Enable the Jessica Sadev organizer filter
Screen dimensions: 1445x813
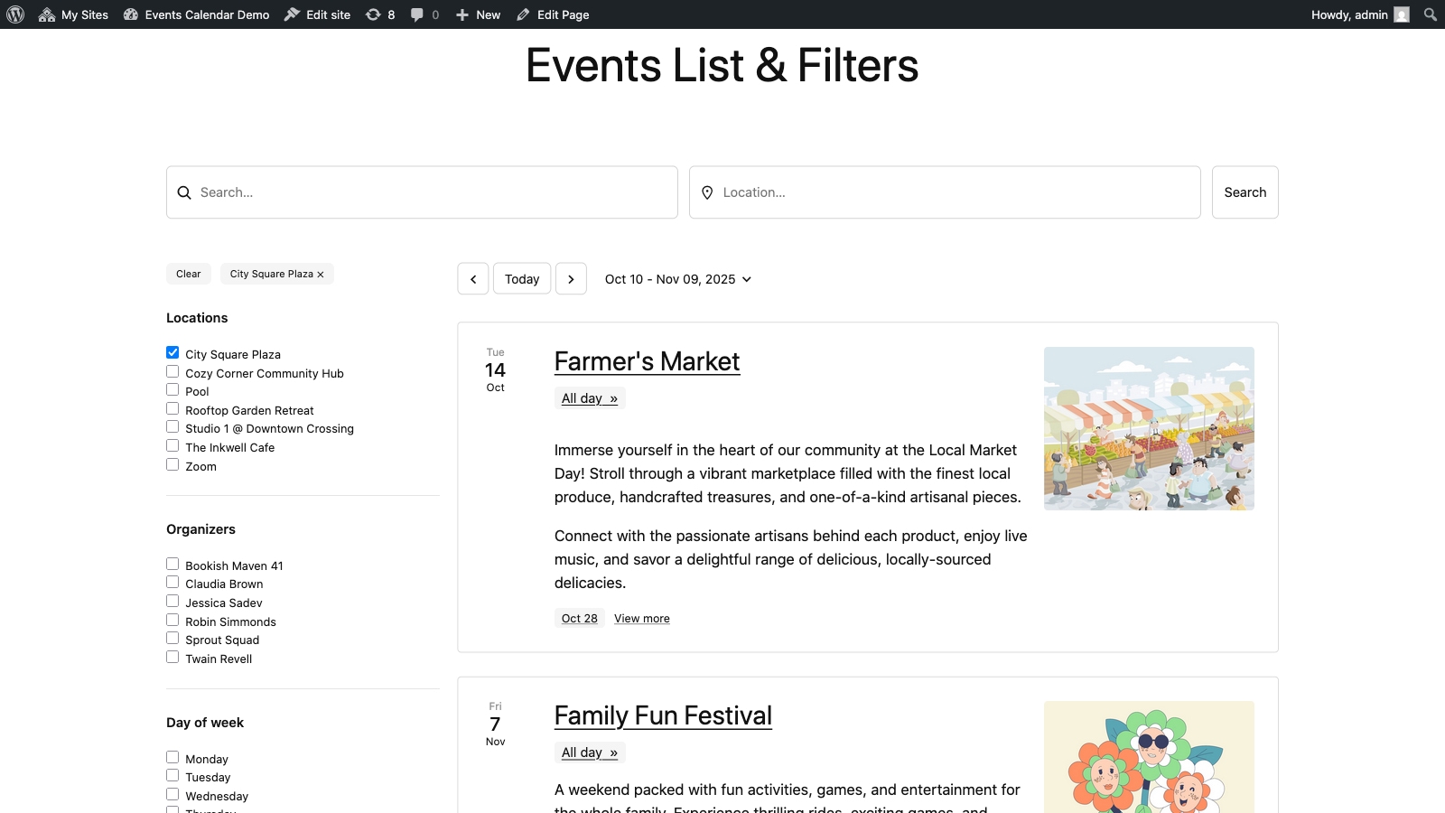pos(172,602)
